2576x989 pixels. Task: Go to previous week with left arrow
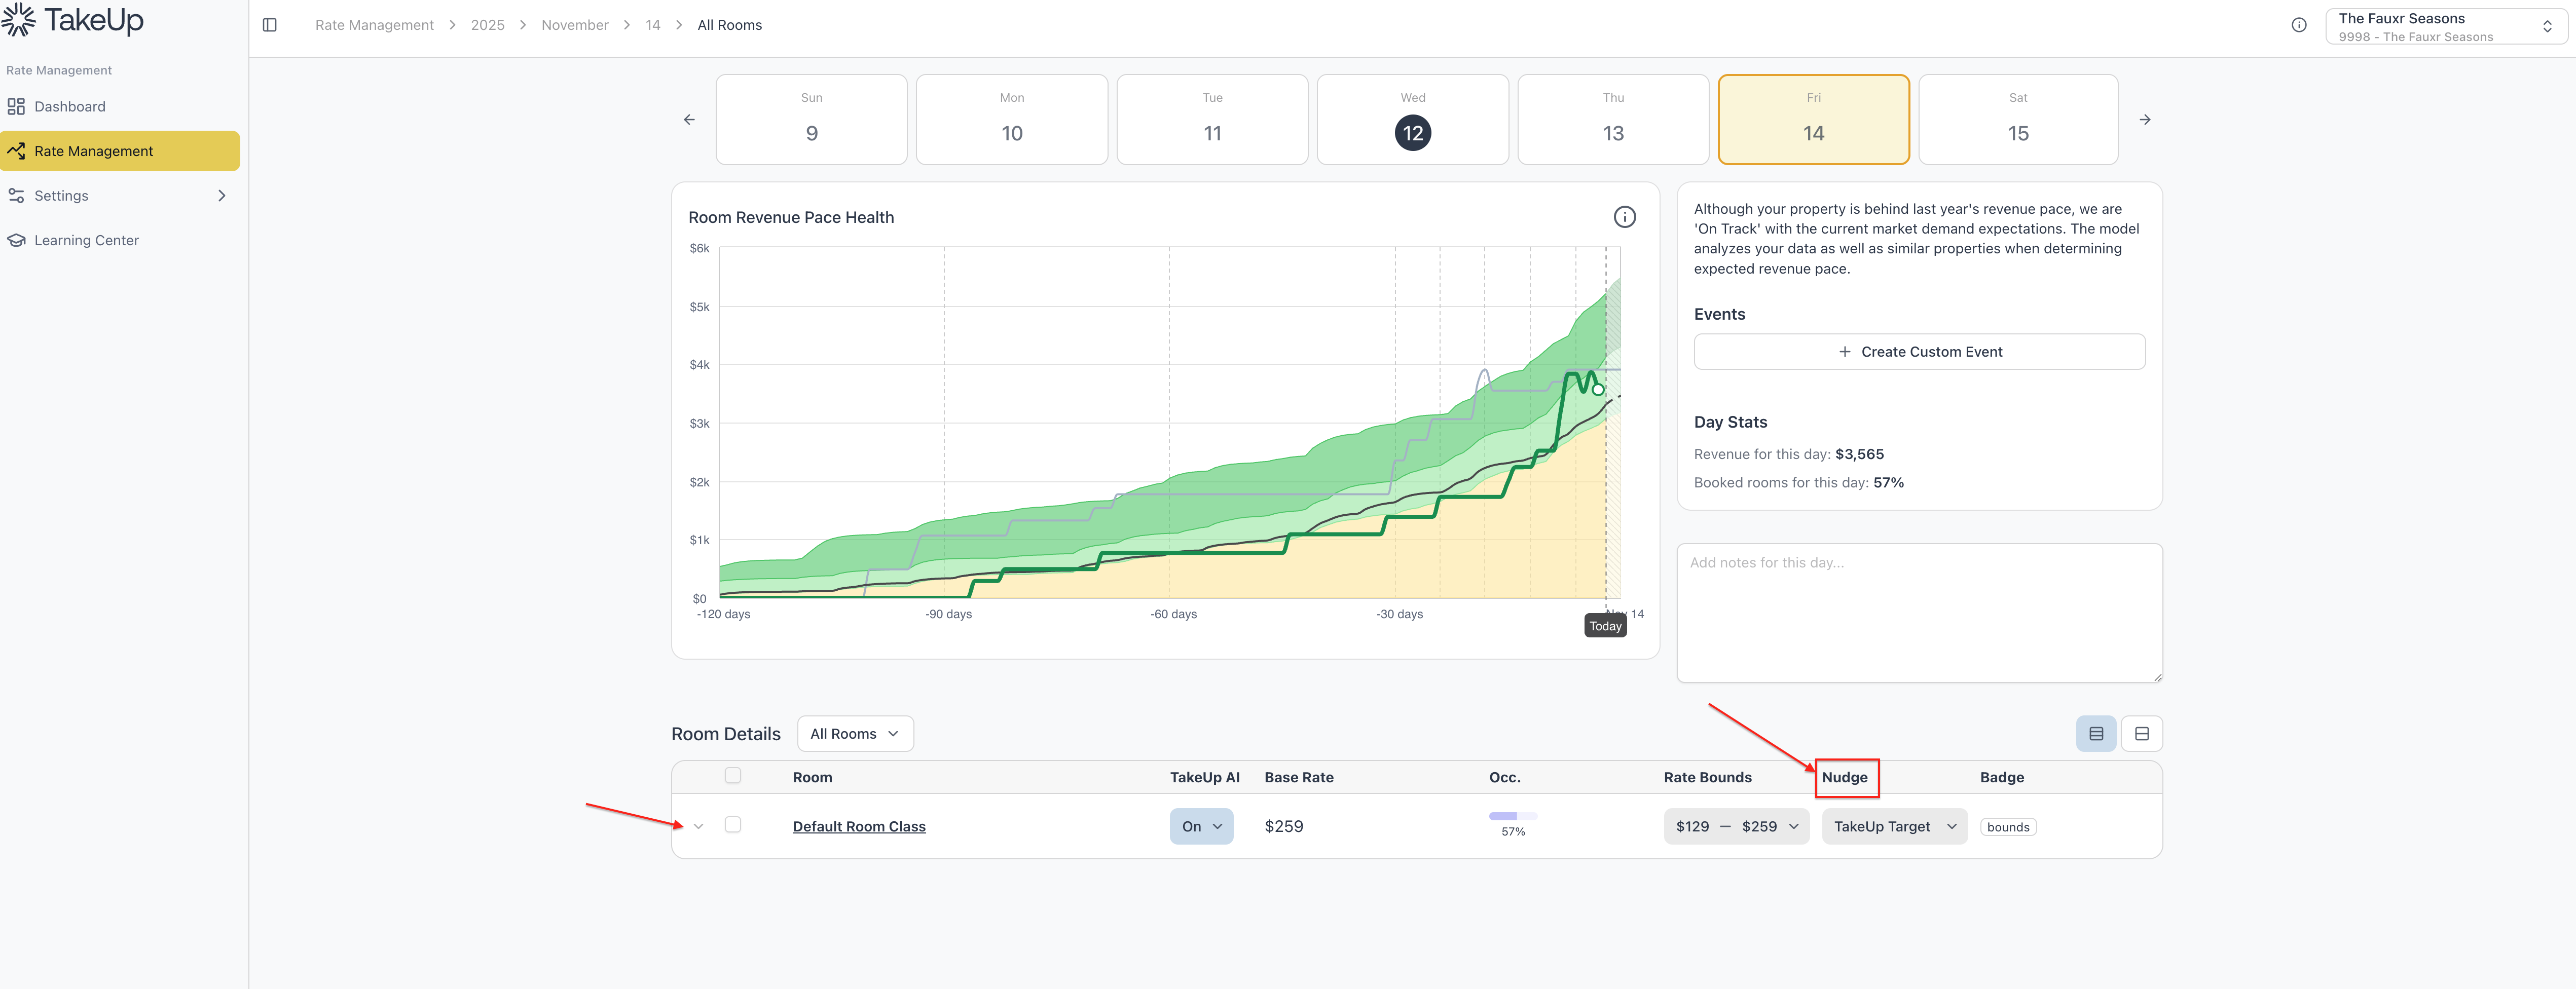[x=689, y=120]
